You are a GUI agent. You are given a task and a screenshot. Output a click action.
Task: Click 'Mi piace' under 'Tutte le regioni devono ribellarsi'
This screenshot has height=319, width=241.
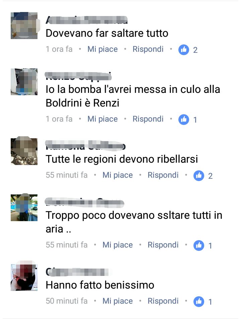click(x=117, y=175)
